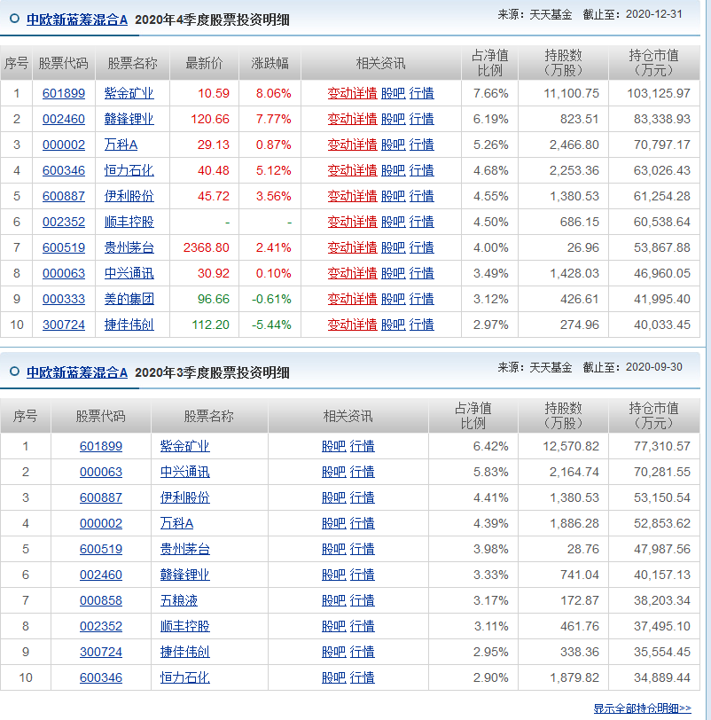Viewport: 711px width, 720px height.
Task: Open stock code 000002 in Q4 table
Action: pos(64,145)
